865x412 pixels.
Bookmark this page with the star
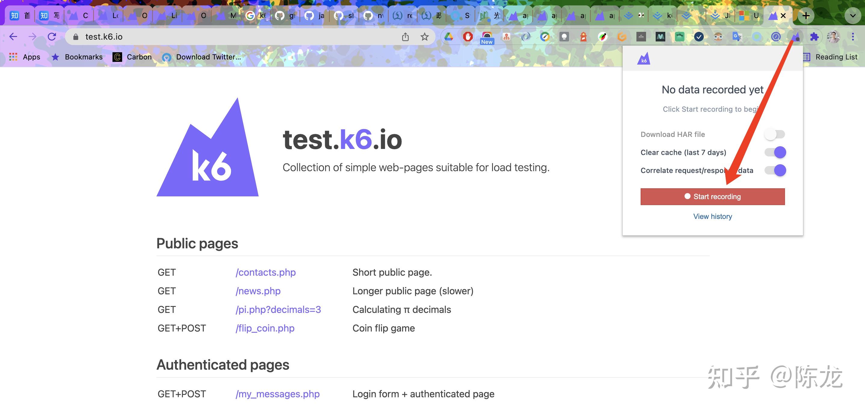(424, 37)
